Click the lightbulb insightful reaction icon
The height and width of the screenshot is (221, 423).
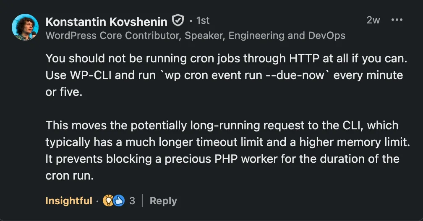coord(108,201)
